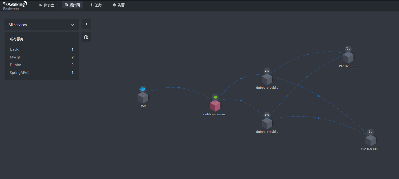
Task: Click the green Spring leaf icon on the consumer node
Action: coord(215,97)
